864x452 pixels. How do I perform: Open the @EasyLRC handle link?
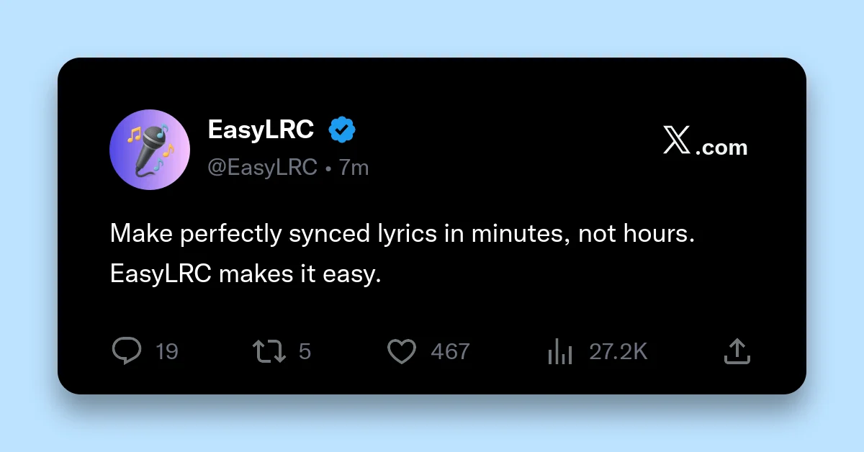click(262, 168)
